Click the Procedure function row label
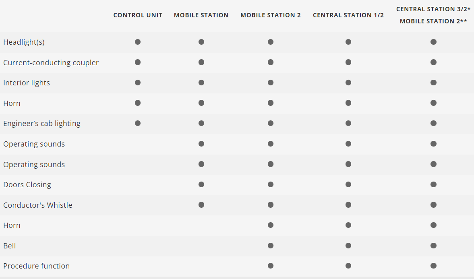 pyautogui.click(x=36, y=266)
